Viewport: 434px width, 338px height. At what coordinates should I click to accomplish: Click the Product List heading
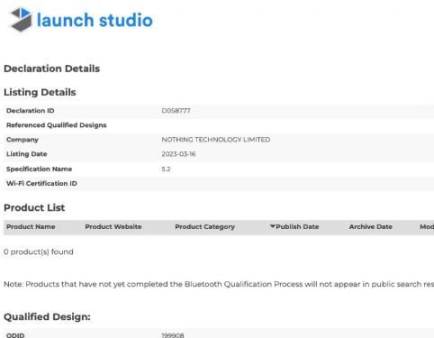click(x=34, y=207)
